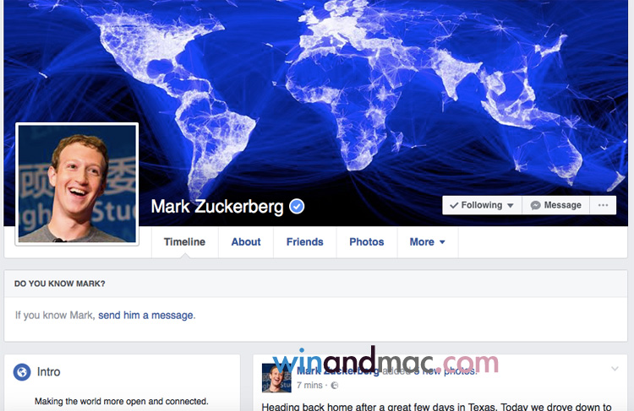The width and height of the screenshot is (634, 411).
Task: Follow the 'send him a message' link
Action: click(145, 316)
